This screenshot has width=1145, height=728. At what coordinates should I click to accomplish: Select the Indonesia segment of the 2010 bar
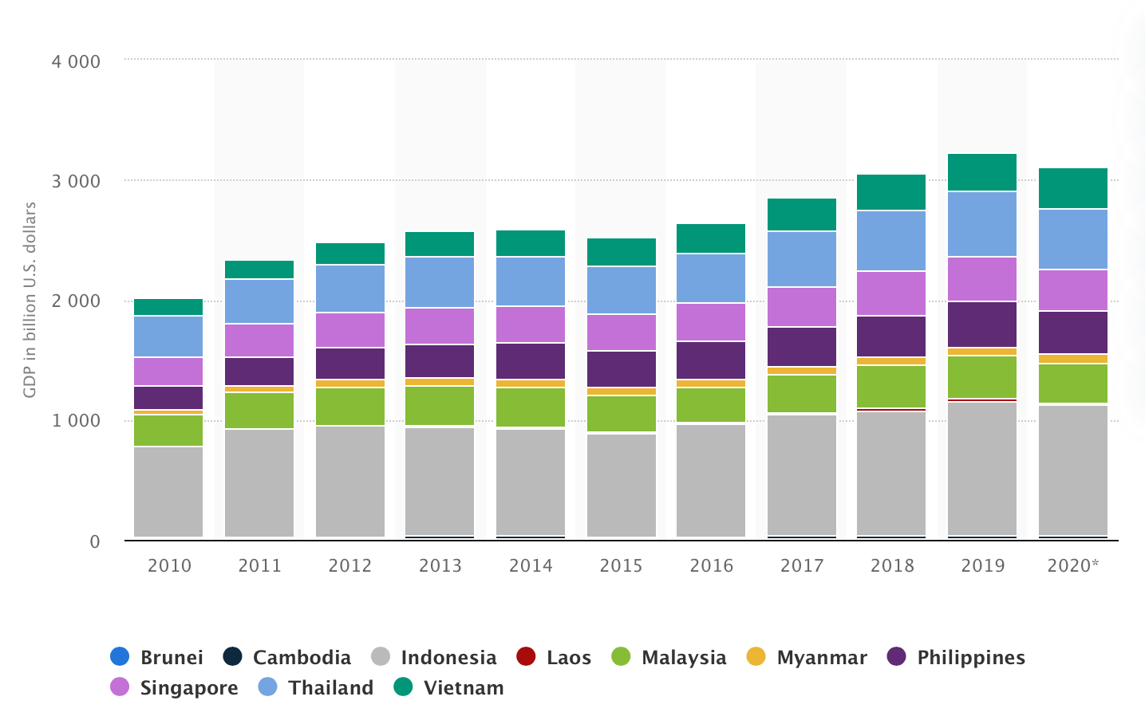pos(168,492)
